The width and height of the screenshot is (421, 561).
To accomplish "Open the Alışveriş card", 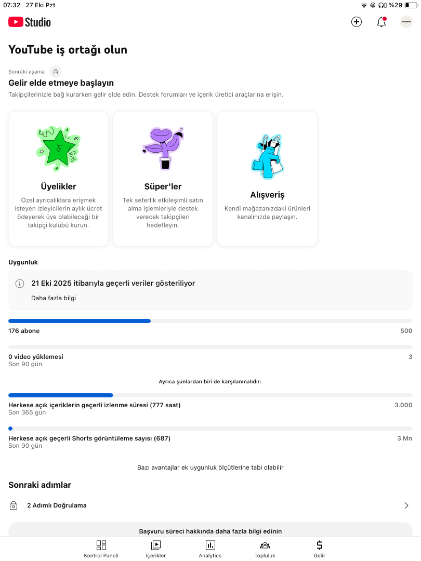I will 267,179.
